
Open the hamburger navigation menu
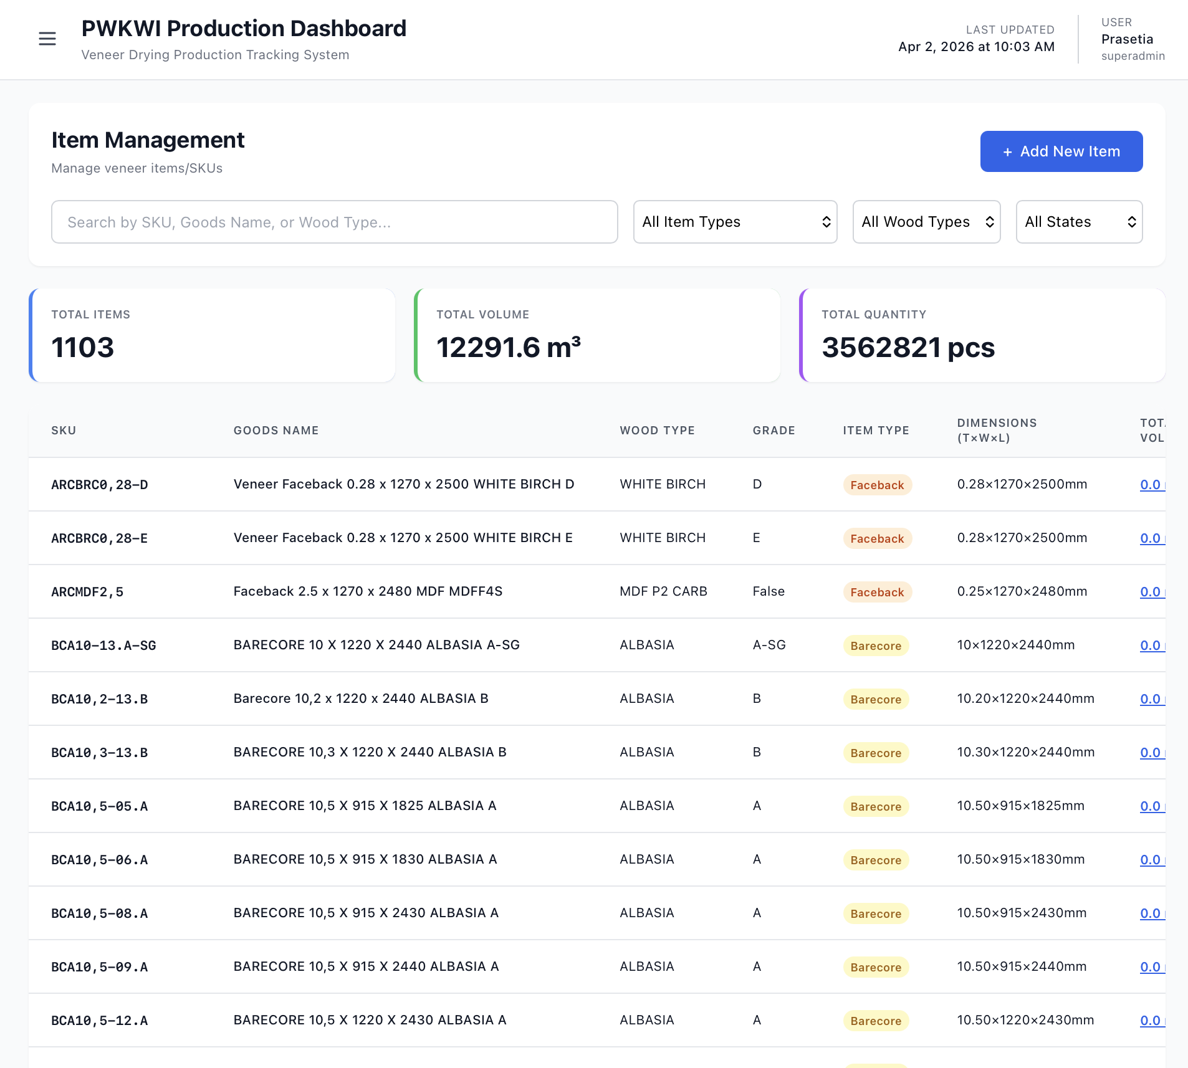[47, 39]
